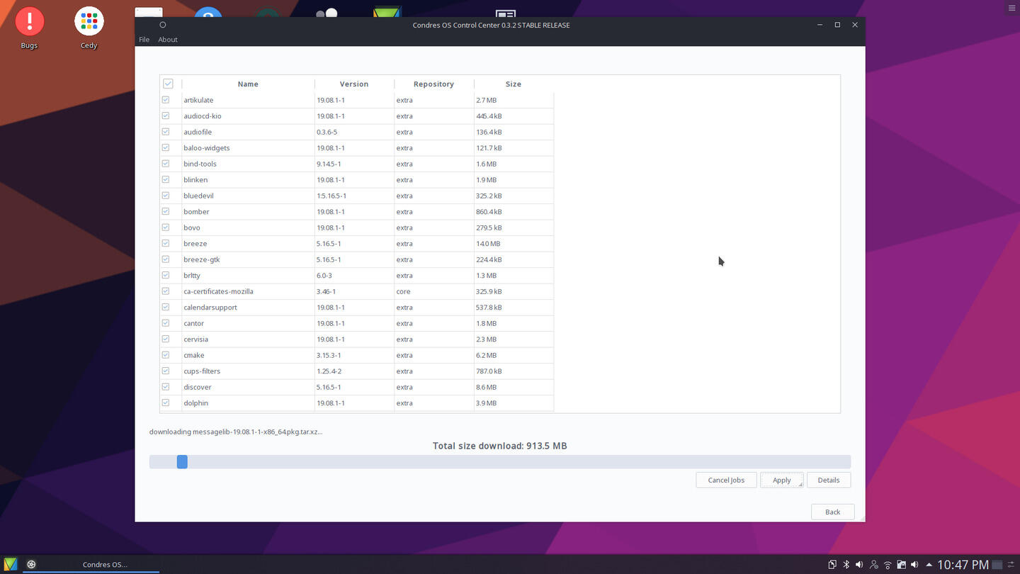Image resolution: width=1020 pixels, height=574 pixels.
Task: Click the discover package name
Action: pyautogui.click(x=198, y=387)
